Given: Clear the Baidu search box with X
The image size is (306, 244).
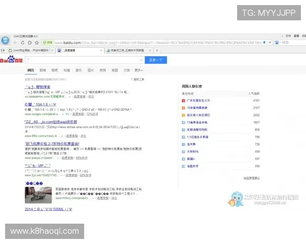Looking at the screenshot, I should 141,60.
